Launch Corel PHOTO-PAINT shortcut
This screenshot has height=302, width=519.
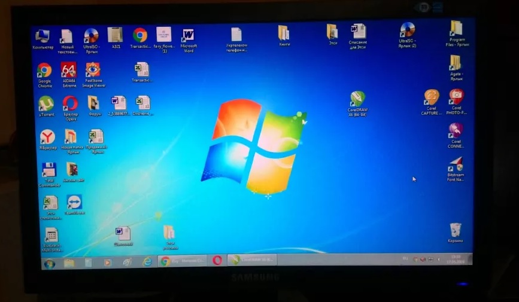coord(456,102)
